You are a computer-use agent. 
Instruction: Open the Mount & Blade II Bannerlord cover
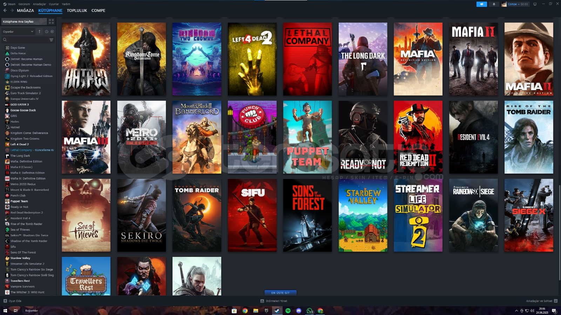tap(197, 137)
